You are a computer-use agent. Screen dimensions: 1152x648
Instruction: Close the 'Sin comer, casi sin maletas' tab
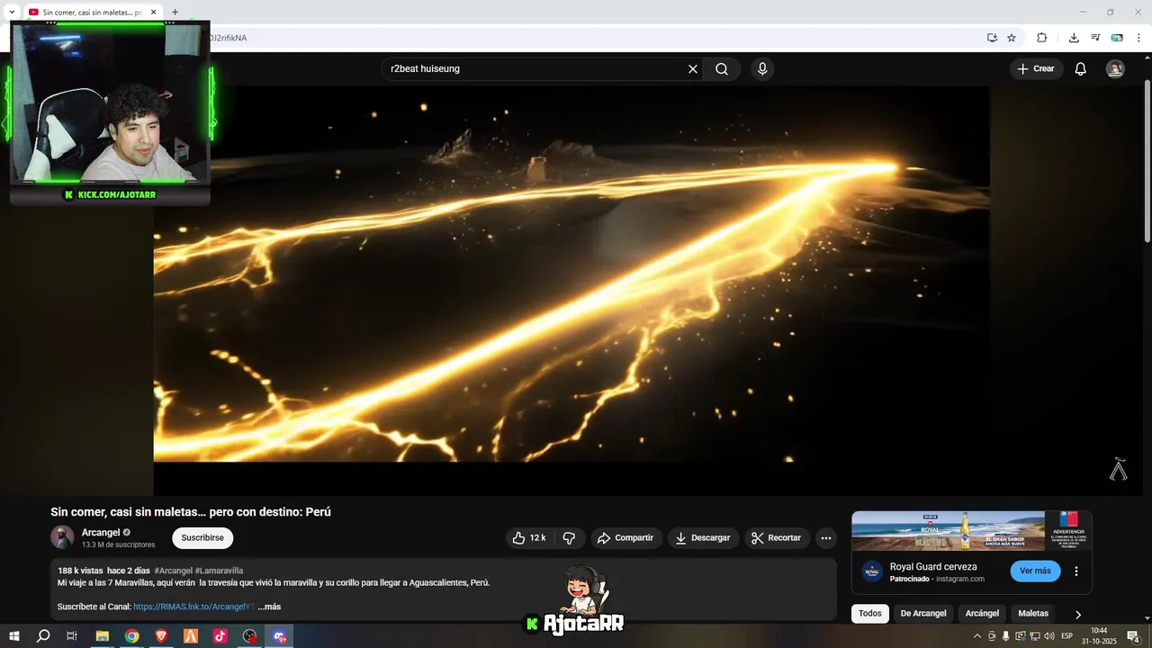tap(154, 13)
